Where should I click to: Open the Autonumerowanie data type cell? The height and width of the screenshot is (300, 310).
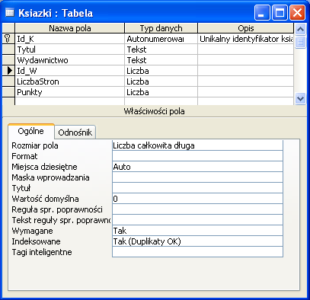point(161,39)
